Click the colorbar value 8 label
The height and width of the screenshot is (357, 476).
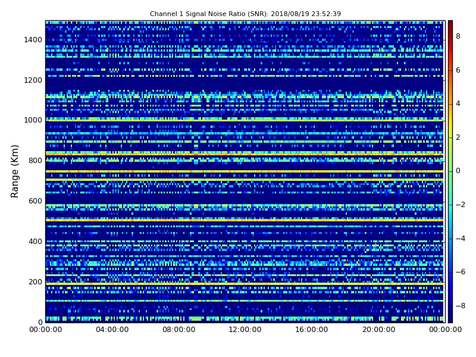tap(458, 36)
